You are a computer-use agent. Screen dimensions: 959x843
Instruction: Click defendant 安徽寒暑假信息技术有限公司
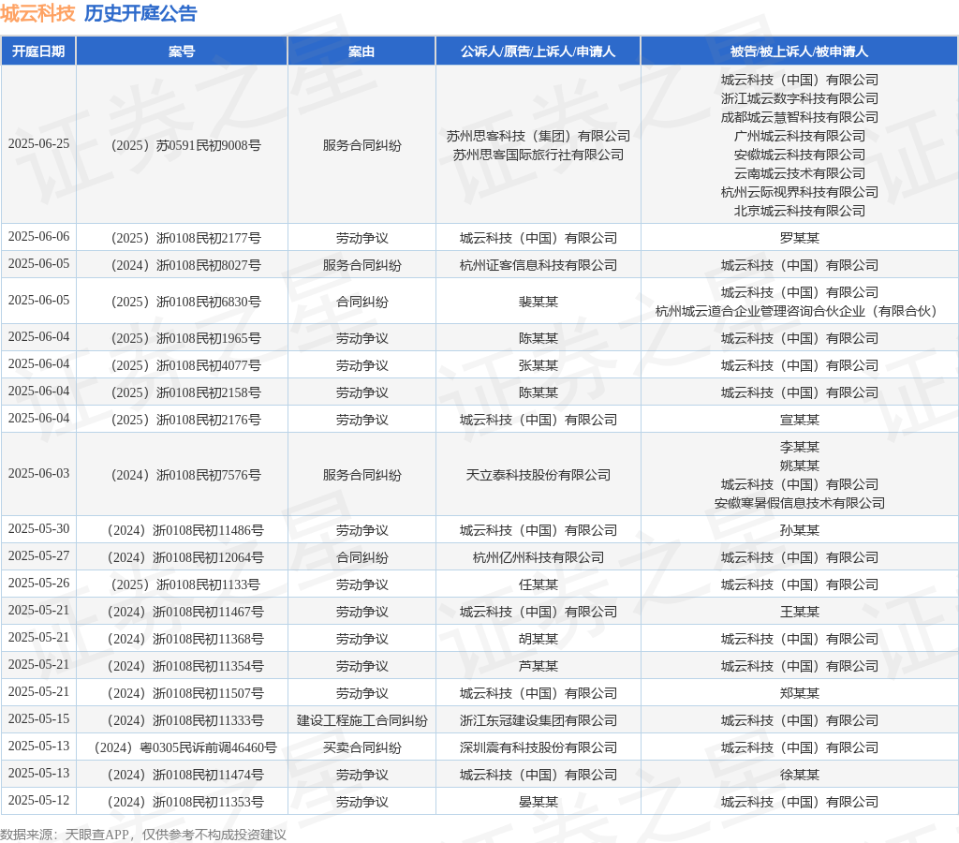point(800,504)
